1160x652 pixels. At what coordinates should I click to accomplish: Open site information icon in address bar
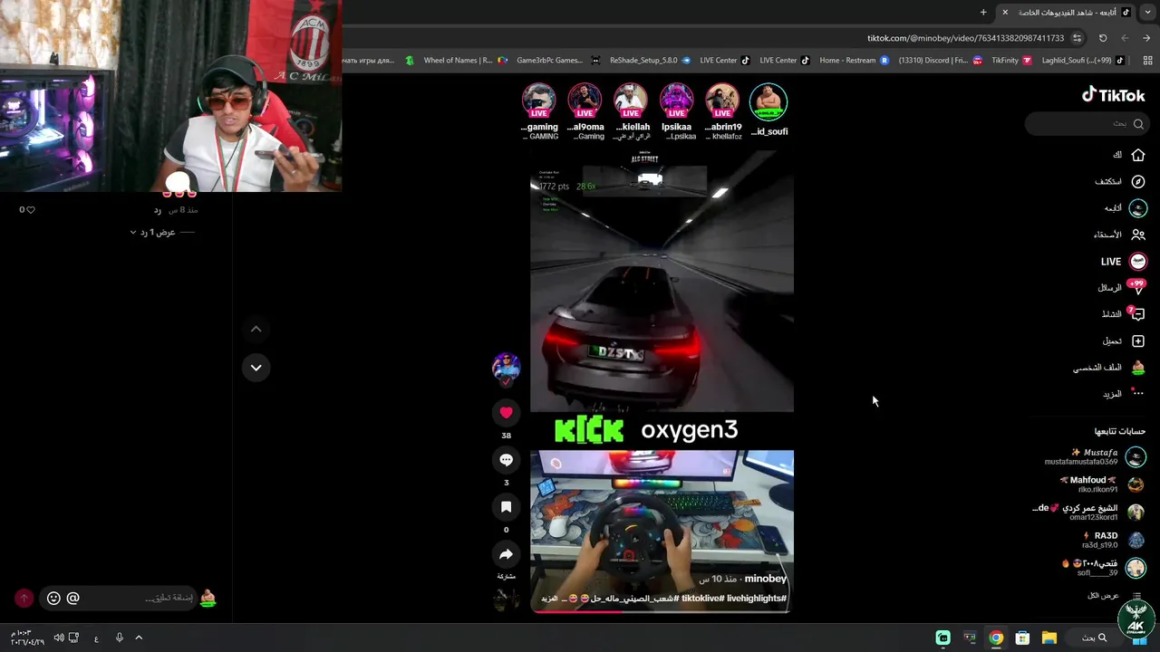[1077, 38]
